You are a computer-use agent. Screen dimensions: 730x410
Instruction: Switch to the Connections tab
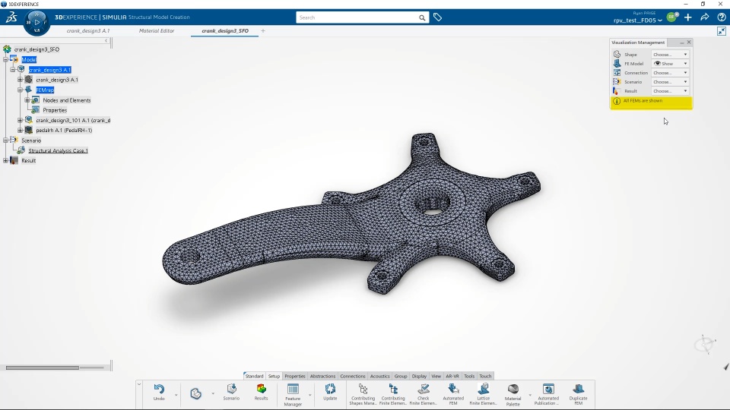click(352, 376)
